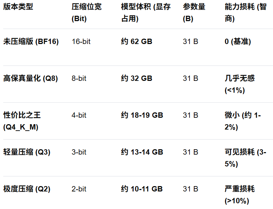This screenshot has height=209, width=273.
Task: Click the 版本类型 column header
Action: [18, 7]
